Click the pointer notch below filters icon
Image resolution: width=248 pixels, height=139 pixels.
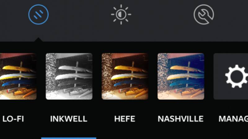point(38,40)
